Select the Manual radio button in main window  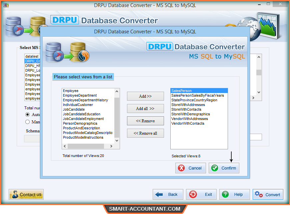click(x=27, y=122)
